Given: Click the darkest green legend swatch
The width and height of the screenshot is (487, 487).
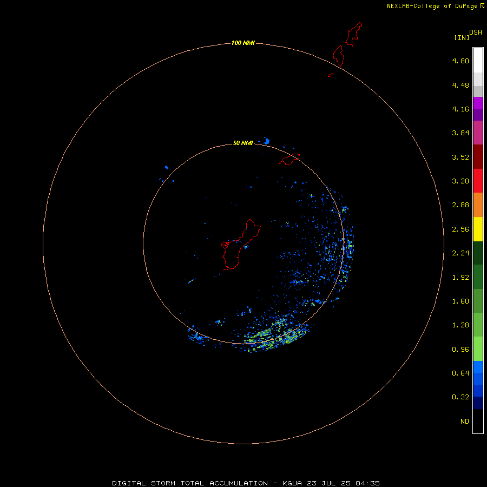Looking at the screenshot, I should 478,253.
